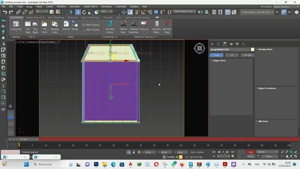Click the Select and Link chain icon
300x169 pixels.
tap(18, 12)
